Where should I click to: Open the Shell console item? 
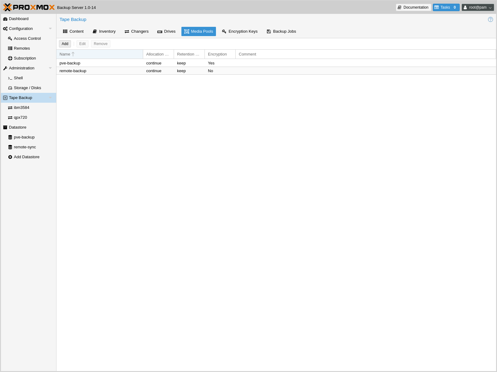tap(18, 78)
